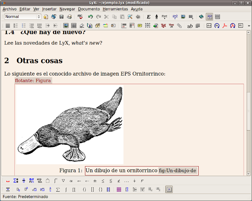Increase depth indent icon

pos(48,26)
